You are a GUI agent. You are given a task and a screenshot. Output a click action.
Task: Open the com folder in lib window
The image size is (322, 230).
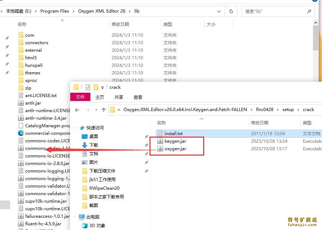(30, 35)
